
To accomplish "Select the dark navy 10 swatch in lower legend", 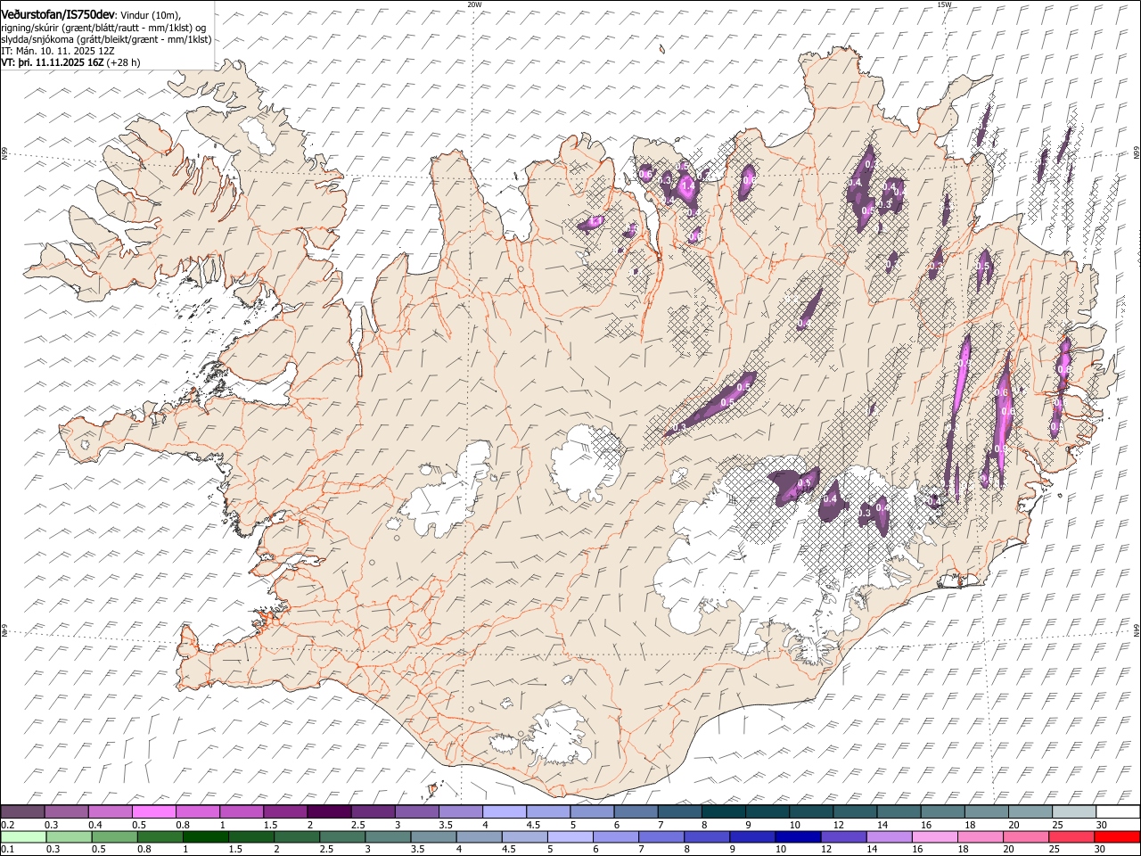I will tap(798, 837).
